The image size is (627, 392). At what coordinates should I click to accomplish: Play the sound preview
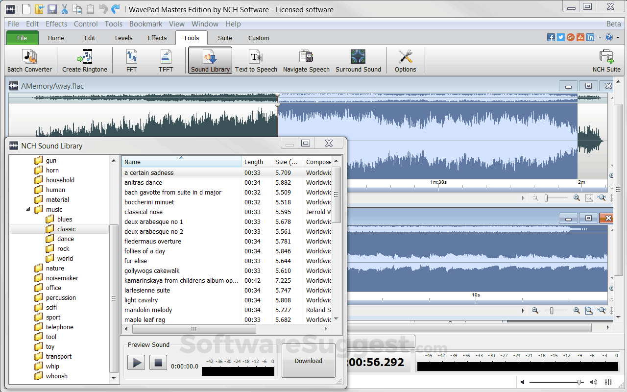(x=136, y=363)
